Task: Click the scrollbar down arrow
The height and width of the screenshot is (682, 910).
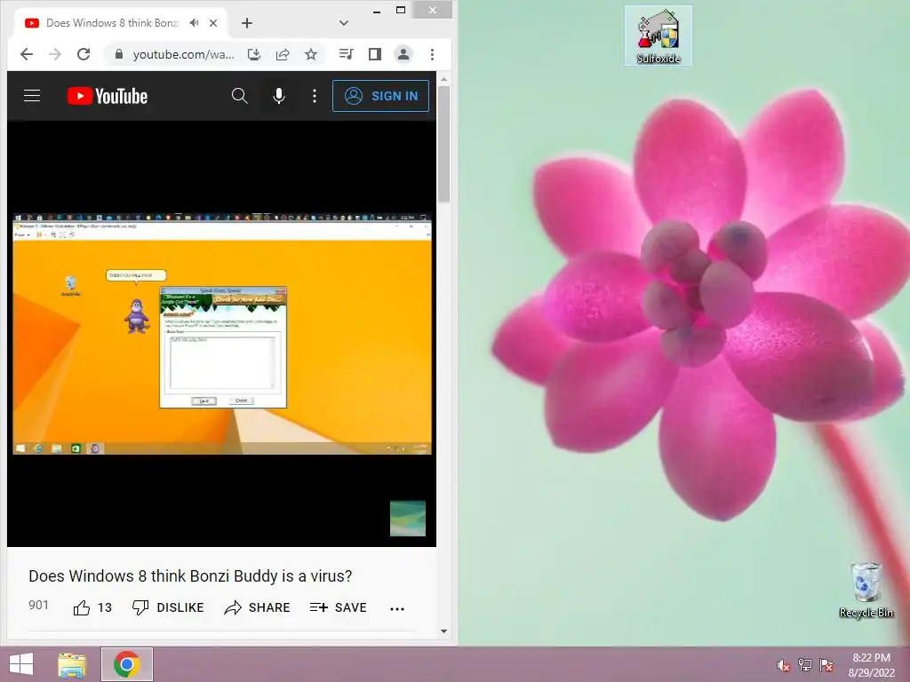Action: [x=444, y=631]
